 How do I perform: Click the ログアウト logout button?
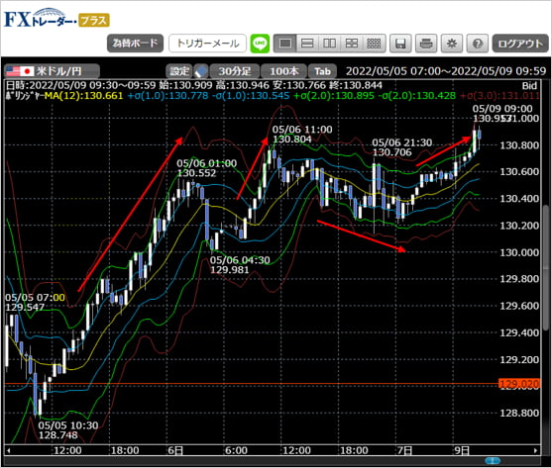tap(520, 44)
